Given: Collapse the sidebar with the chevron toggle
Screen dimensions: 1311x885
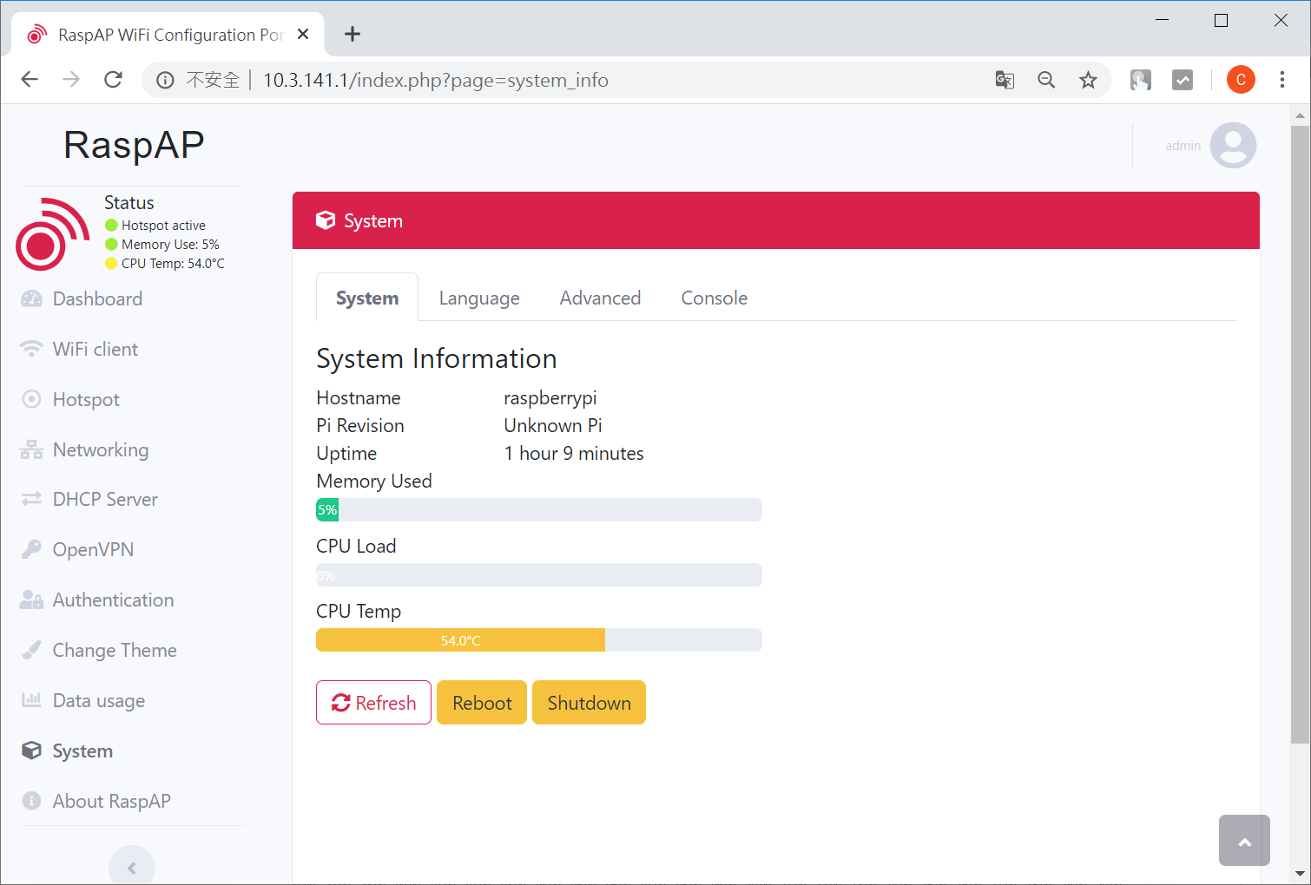Looking at the screenshot, I should coord(132,868).
